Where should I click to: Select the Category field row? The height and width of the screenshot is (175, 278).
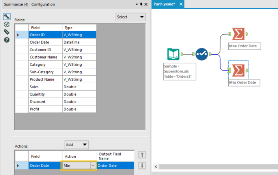[56, 65]
